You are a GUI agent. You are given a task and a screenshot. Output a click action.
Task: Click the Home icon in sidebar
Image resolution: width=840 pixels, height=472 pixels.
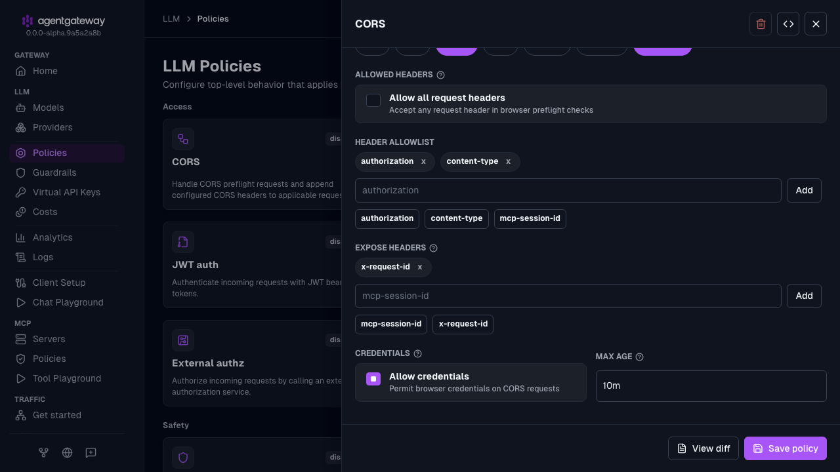[21, 71]
